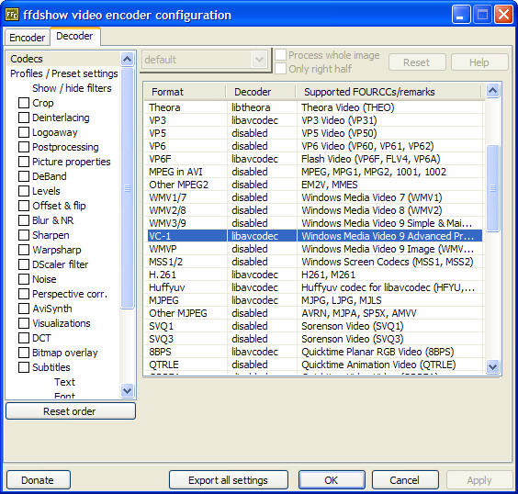Tick the DCT checkbox

(x=24, y=338)
